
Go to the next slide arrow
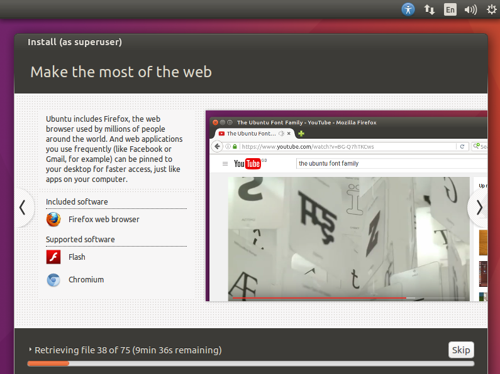pyautogui.click(x=479, y=208)
